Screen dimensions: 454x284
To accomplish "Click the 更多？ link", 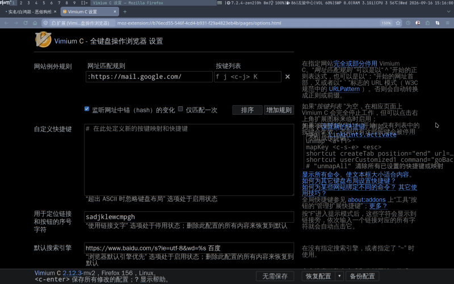I will pos(378,206).
